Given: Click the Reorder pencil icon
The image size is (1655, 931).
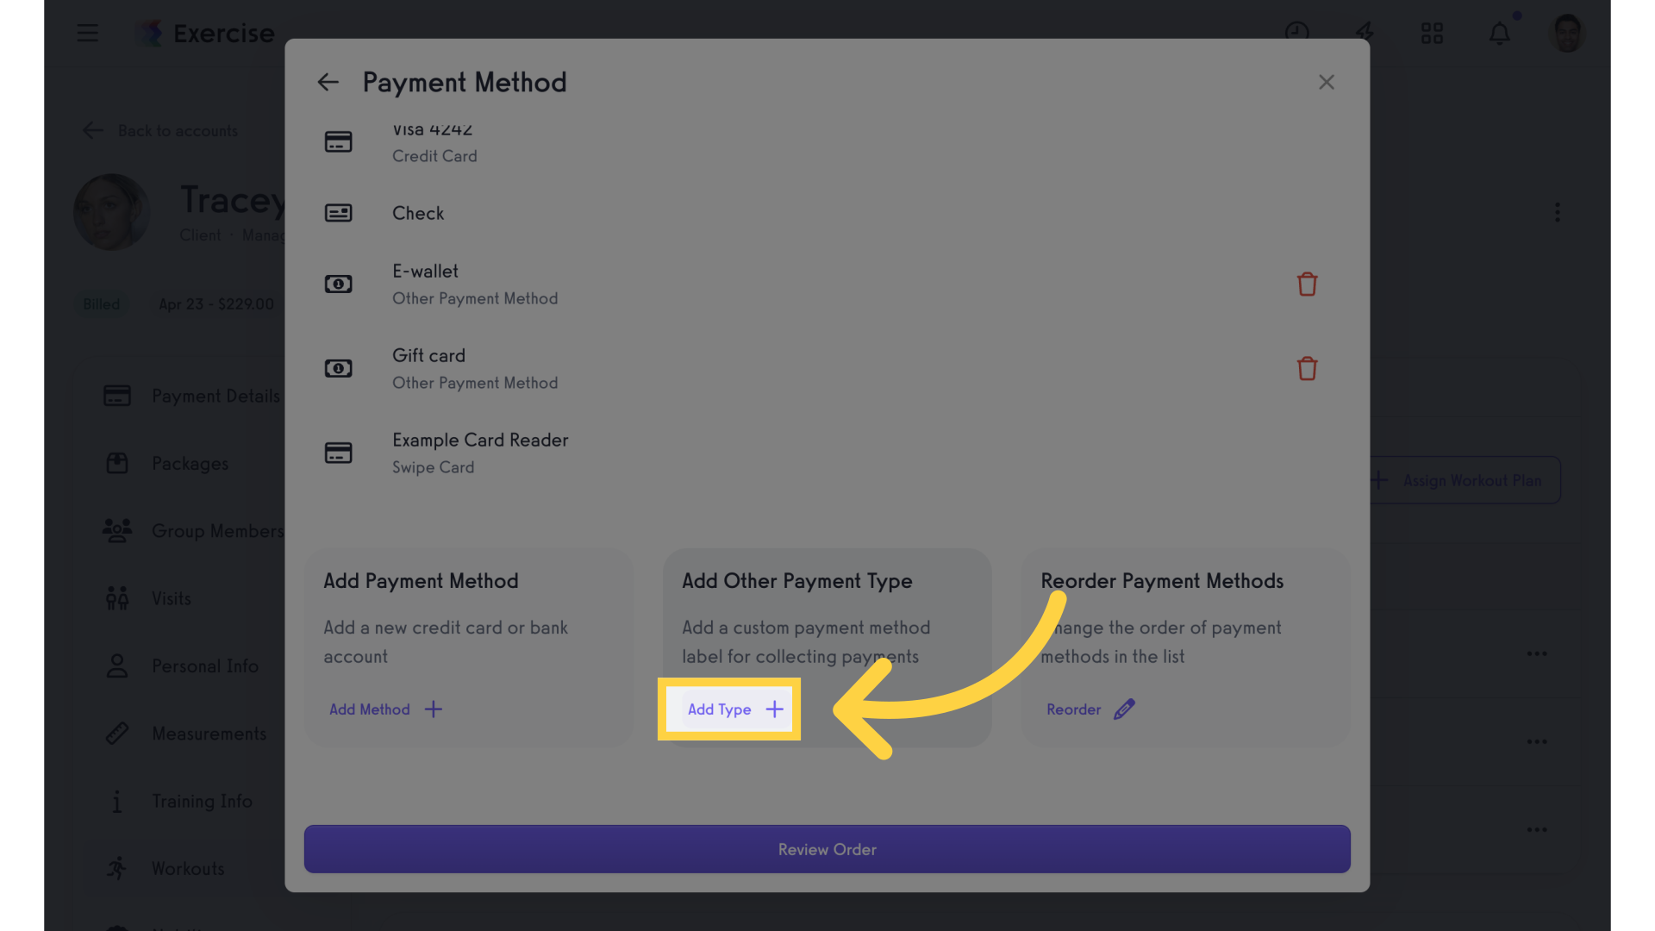Looking at the screenshot, I should [1124, 709].
